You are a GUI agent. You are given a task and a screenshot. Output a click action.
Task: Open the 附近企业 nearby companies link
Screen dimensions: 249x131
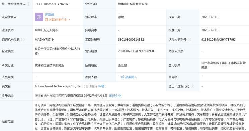click(115, 96)
